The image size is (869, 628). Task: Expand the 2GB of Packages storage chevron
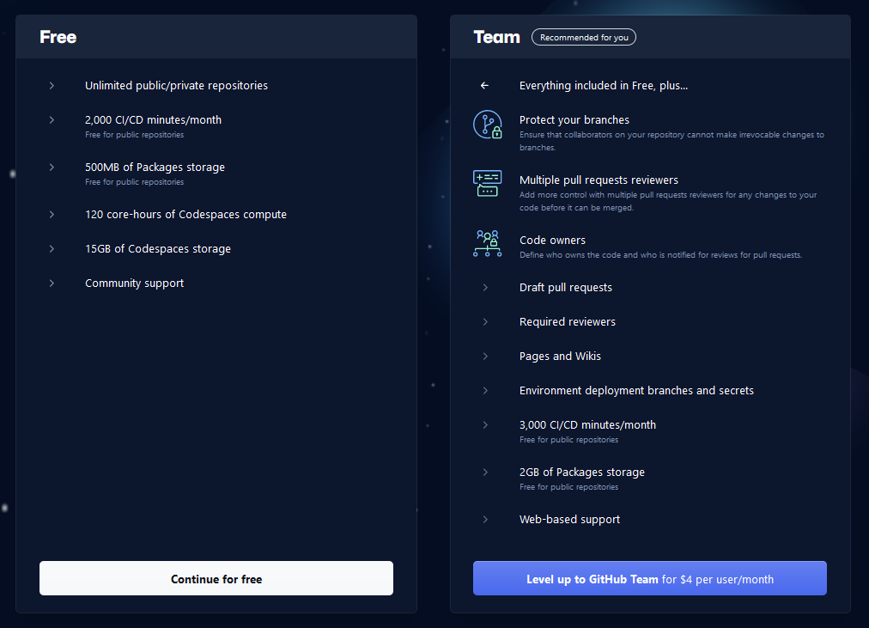click(485, 473)
